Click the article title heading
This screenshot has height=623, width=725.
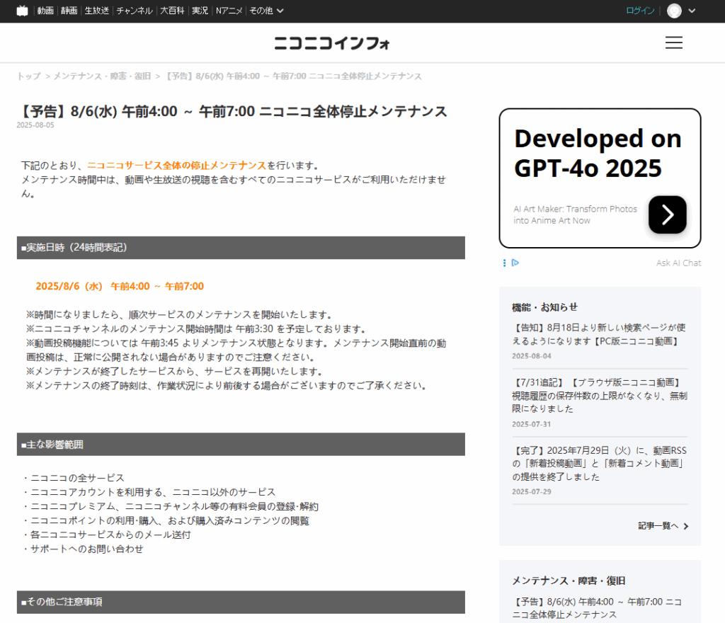coord(232,111)
